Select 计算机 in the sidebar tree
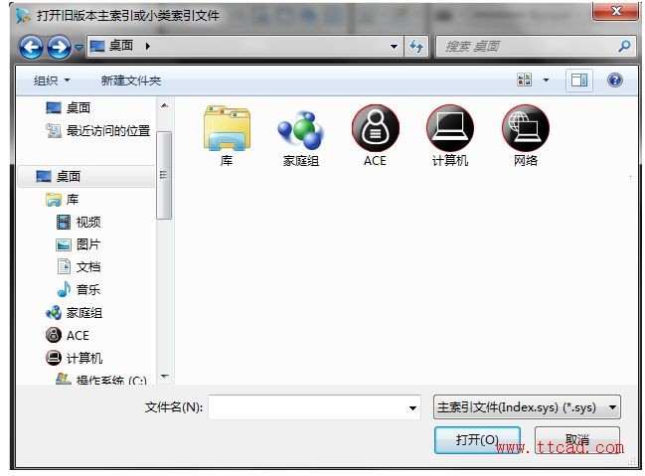Image resolution: width=645 pixels, height=476 pixels. pos(75,358)
